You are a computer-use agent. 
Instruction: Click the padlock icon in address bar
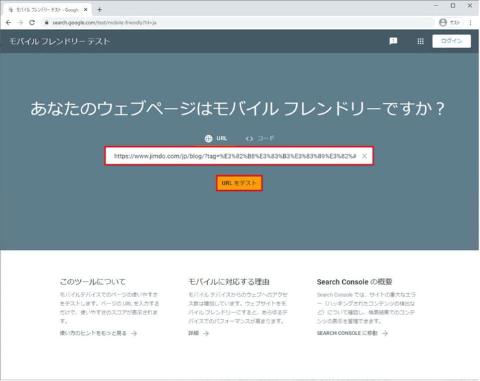tap(47, 23)
